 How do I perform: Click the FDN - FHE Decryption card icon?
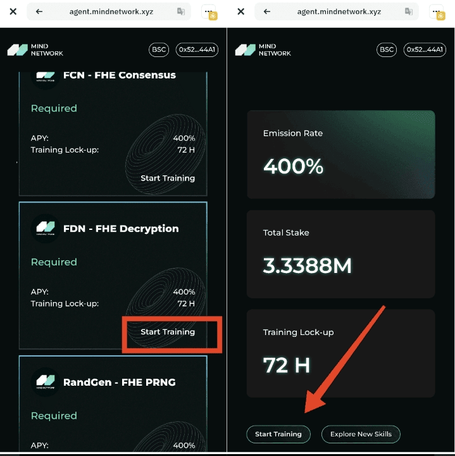pos(46,229)
